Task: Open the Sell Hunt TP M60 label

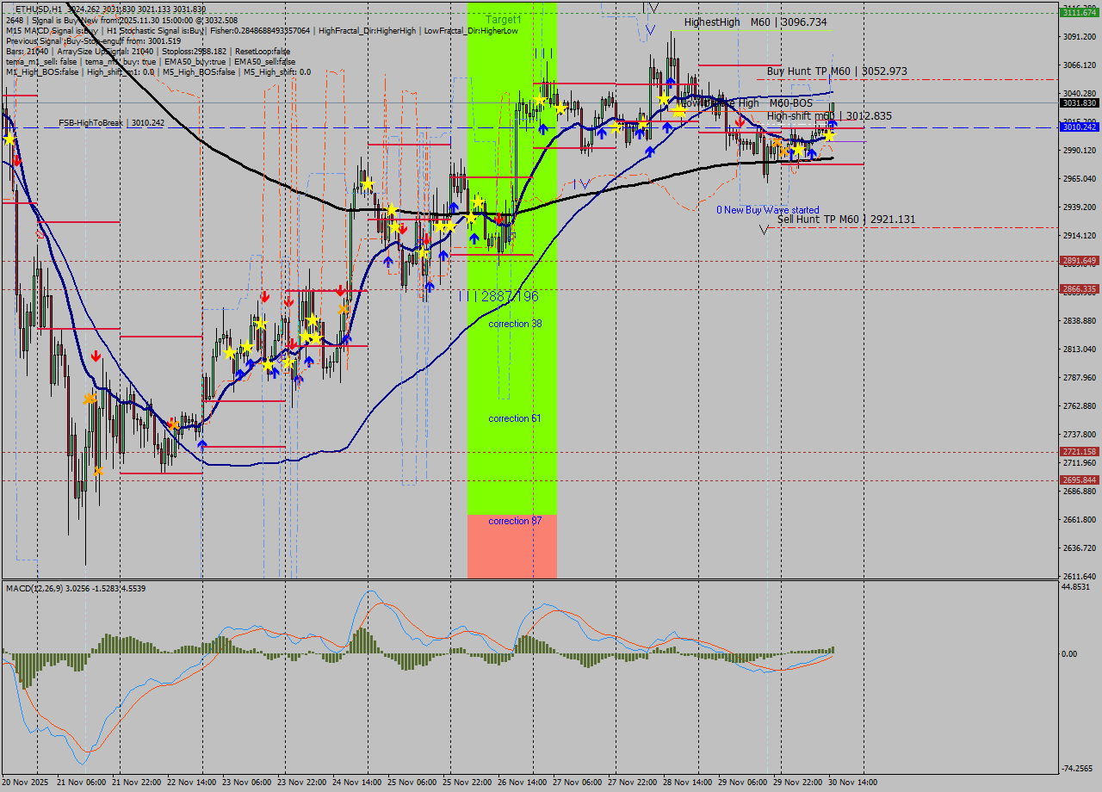Action: pyautogui.click(x=816, y=220)
